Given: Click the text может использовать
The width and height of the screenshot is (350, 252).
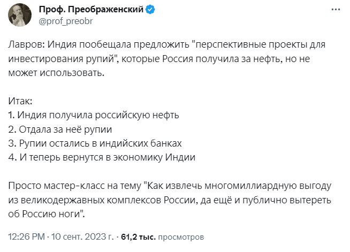Looking at the screenshot, I should pyautogui.click(x=56, y=73).
